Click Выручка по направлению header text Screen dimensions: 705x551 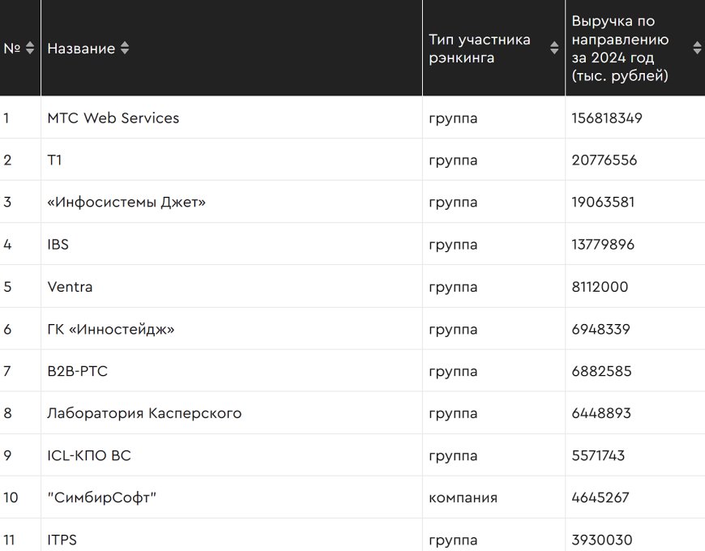coord(620,49)
